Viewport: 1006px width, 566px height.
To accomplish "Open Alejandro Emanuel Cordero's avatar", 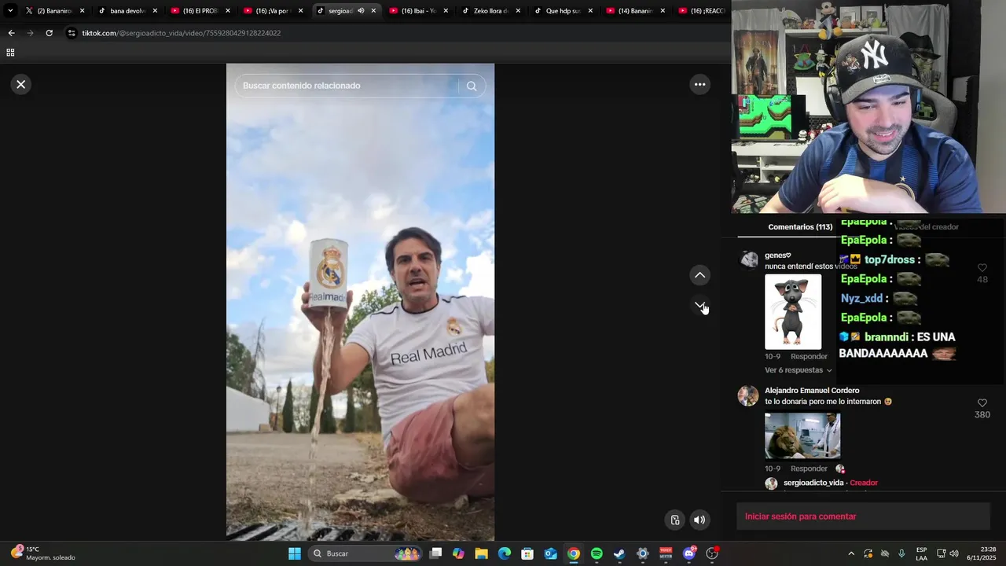I will pyautogui.click(x=747, y=395).
